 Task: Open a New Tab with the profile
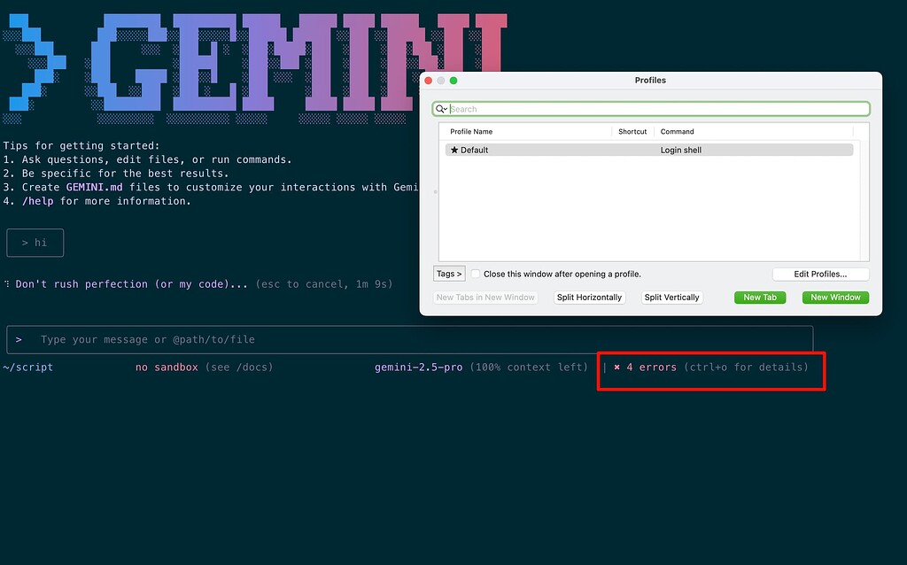tap(759, 298)
